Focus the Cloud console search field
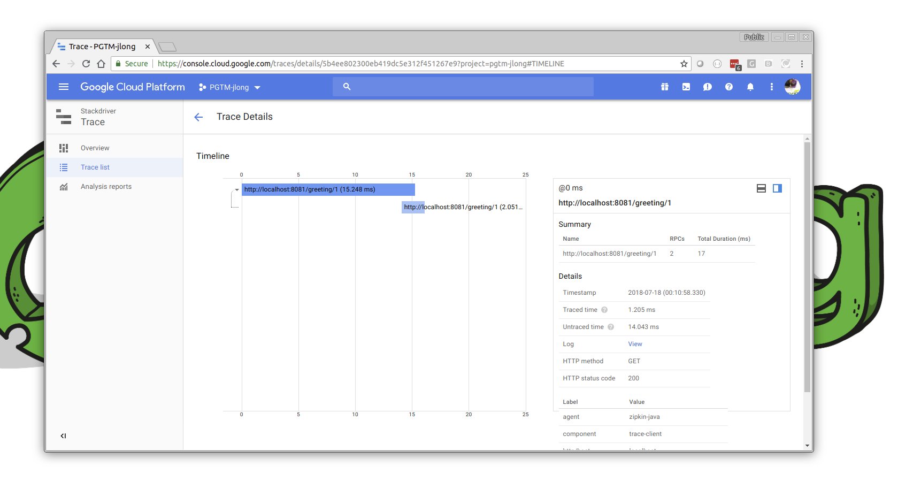This screenshot has height=497, width=898. pos(463,87)
